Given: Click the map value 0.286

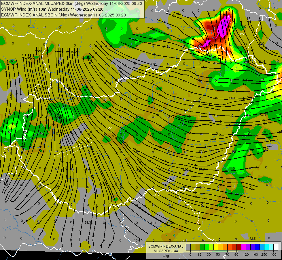Looking at the screenshot, I should (170, 223).
